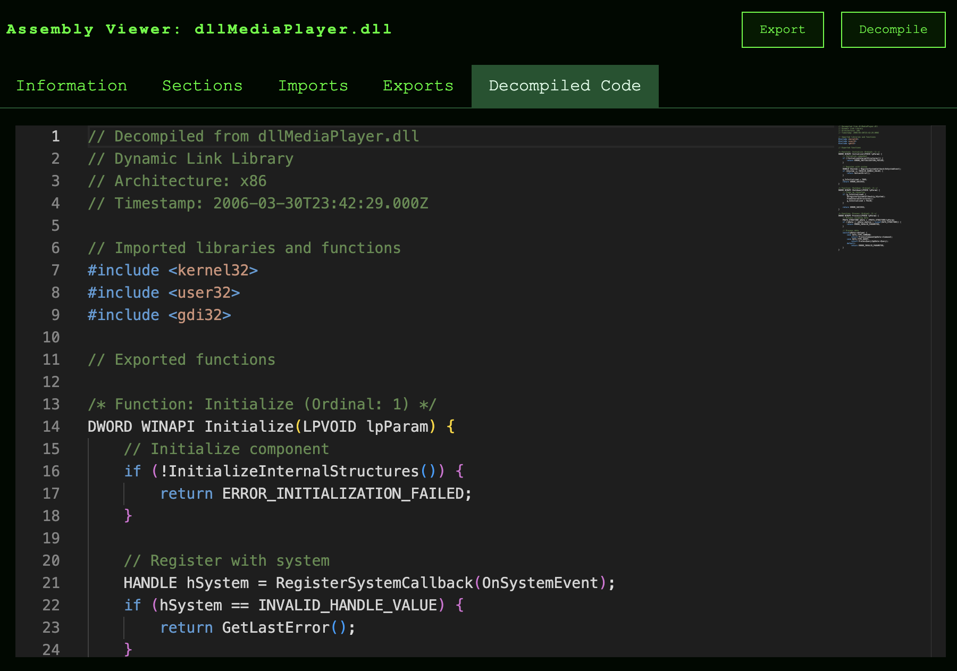The image size is (957, 671).
Task: Click the RegisterSystemCallback function call
Action: coord(374,583)
